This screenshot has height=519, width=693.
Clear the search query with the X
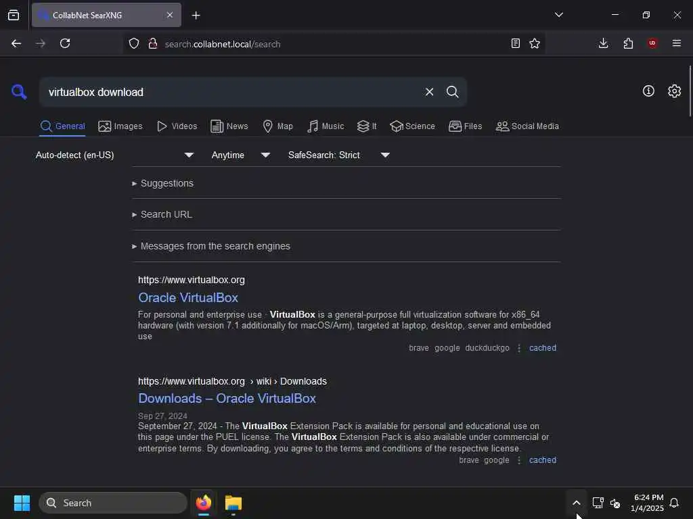pos(429,92)
